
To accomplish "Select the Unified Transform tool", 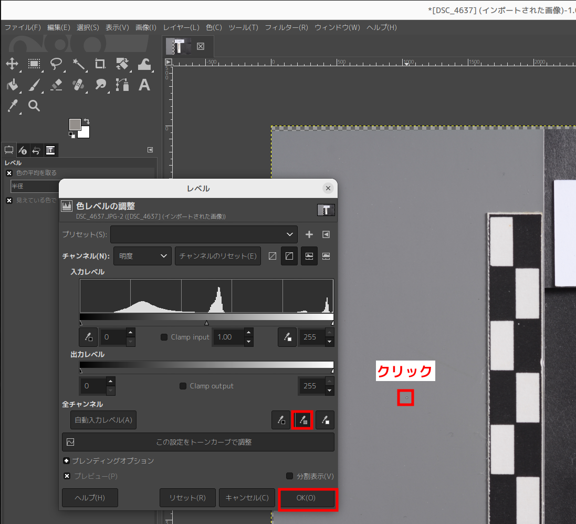I will (x=122, y=64).
